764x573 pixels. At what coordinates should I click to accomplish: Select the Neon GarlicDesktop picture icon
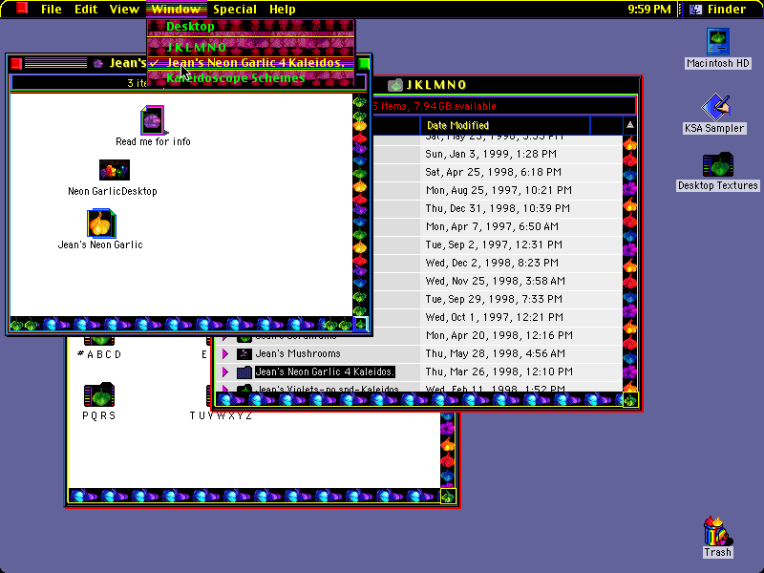click(x=115, y=170)
